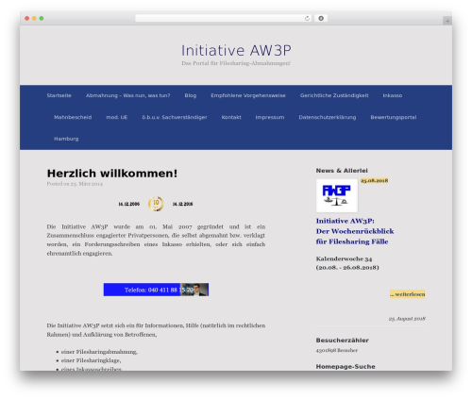Open Datenschutzerklärung menu item

[x=328, y=117]
